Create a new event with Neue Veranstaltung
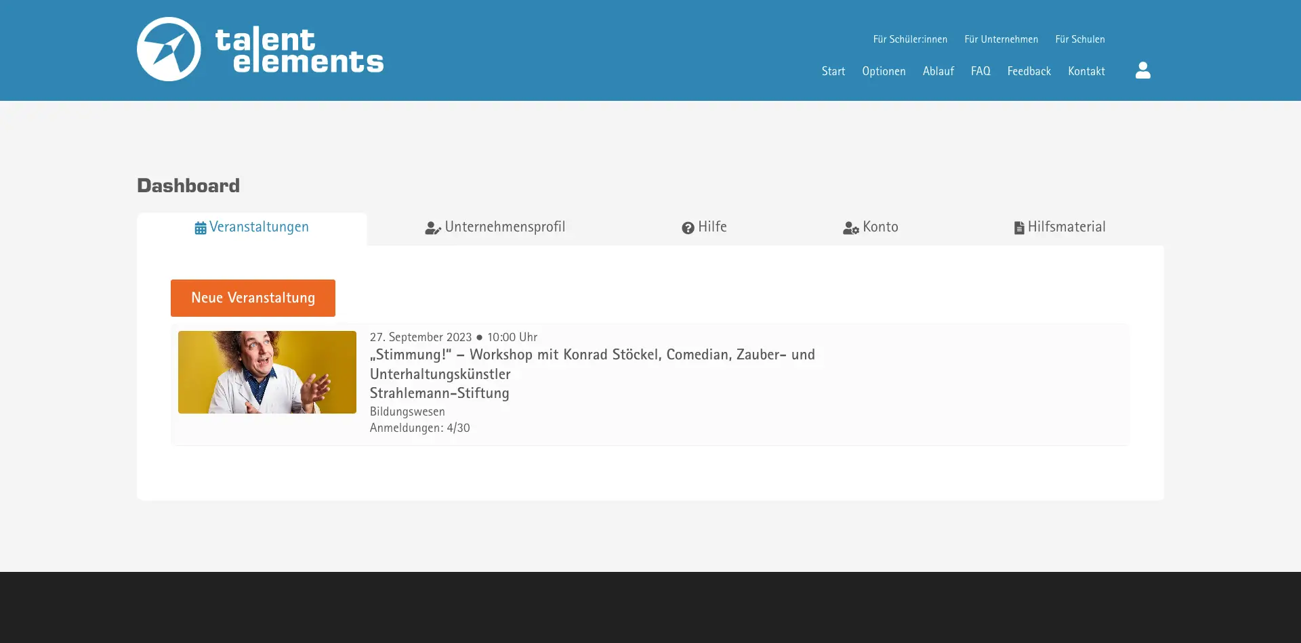1301x643 pixels. click(253, 298)
